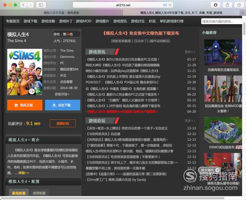Open 游戏攻略 navigation item
This screenshot has height=200, width=246.
[48, 21]
